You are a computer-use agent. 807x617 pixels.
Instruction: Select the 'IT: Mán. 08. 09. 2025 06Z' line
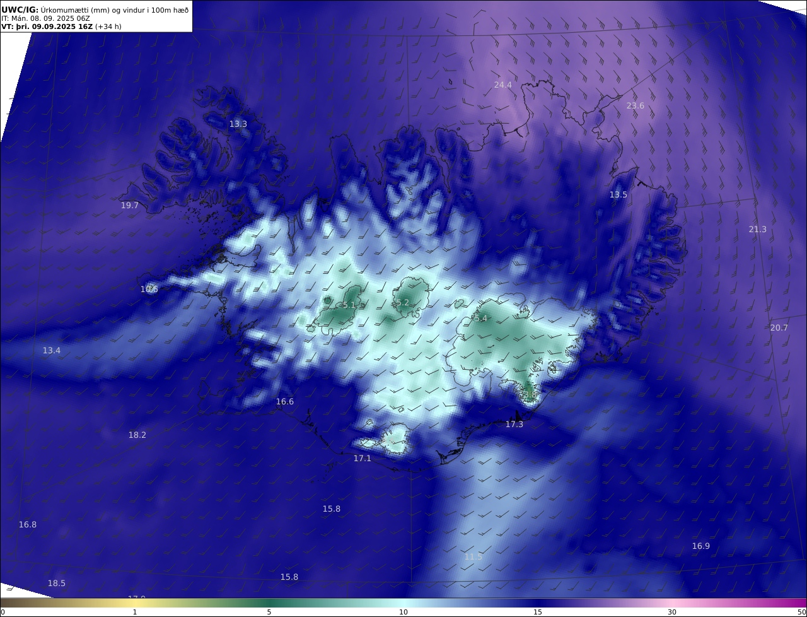pos(45,18)
